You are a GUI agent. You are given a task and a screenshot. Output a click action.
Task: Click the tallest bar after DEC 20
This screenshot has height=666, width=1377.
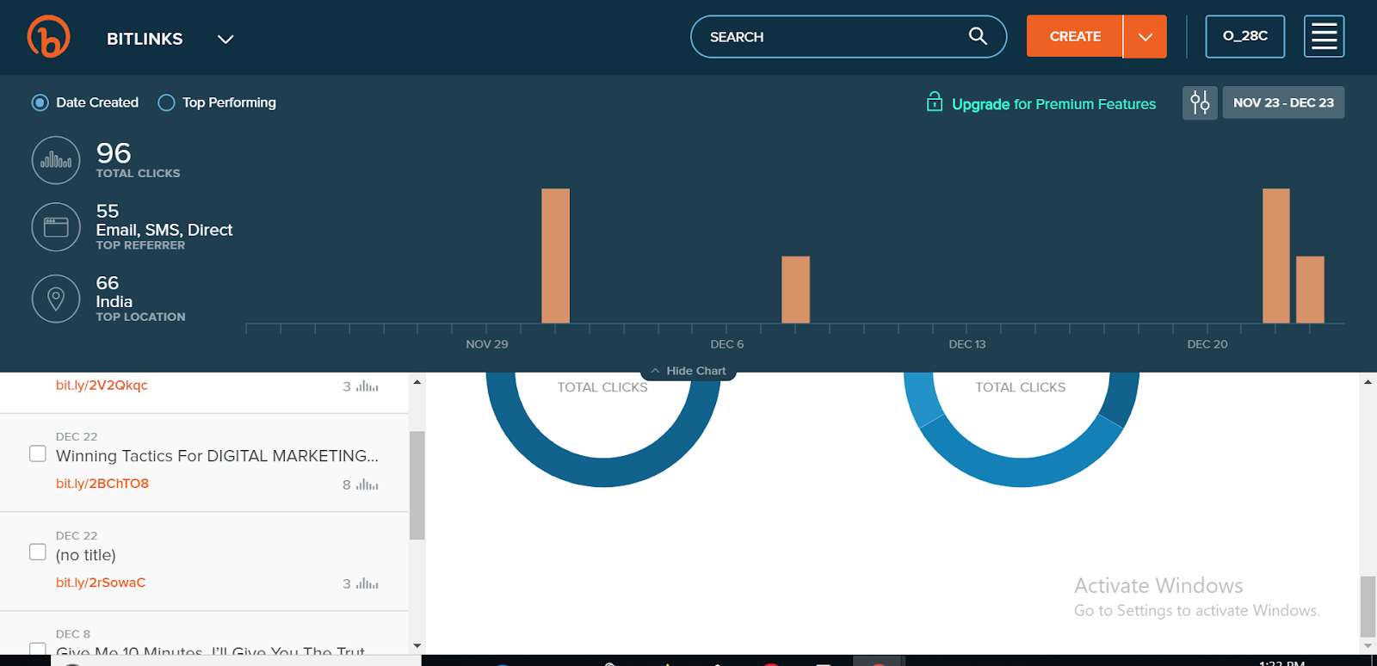pyautogui.click(x=1276, y=256)
